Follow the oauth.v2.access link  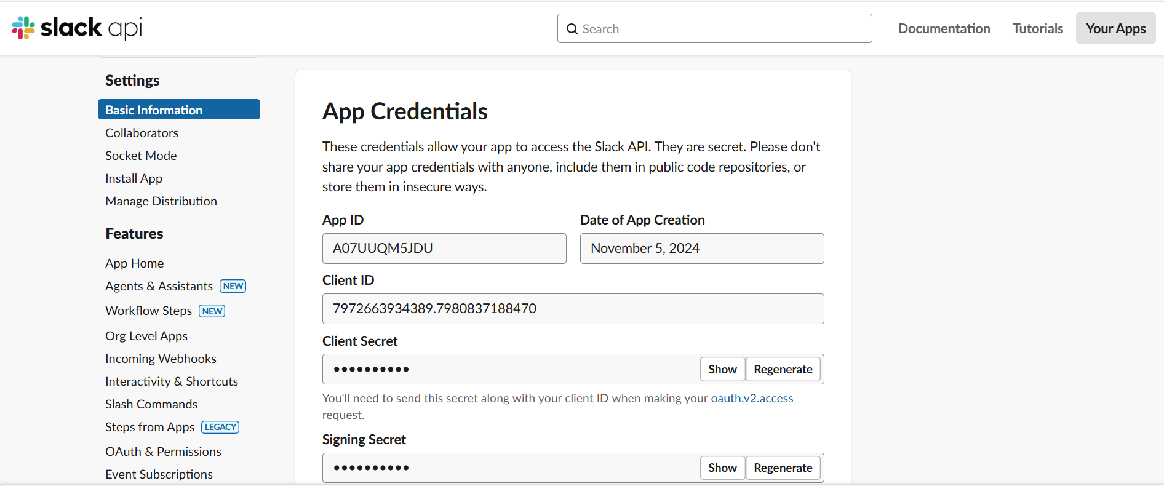click(752, 398)
